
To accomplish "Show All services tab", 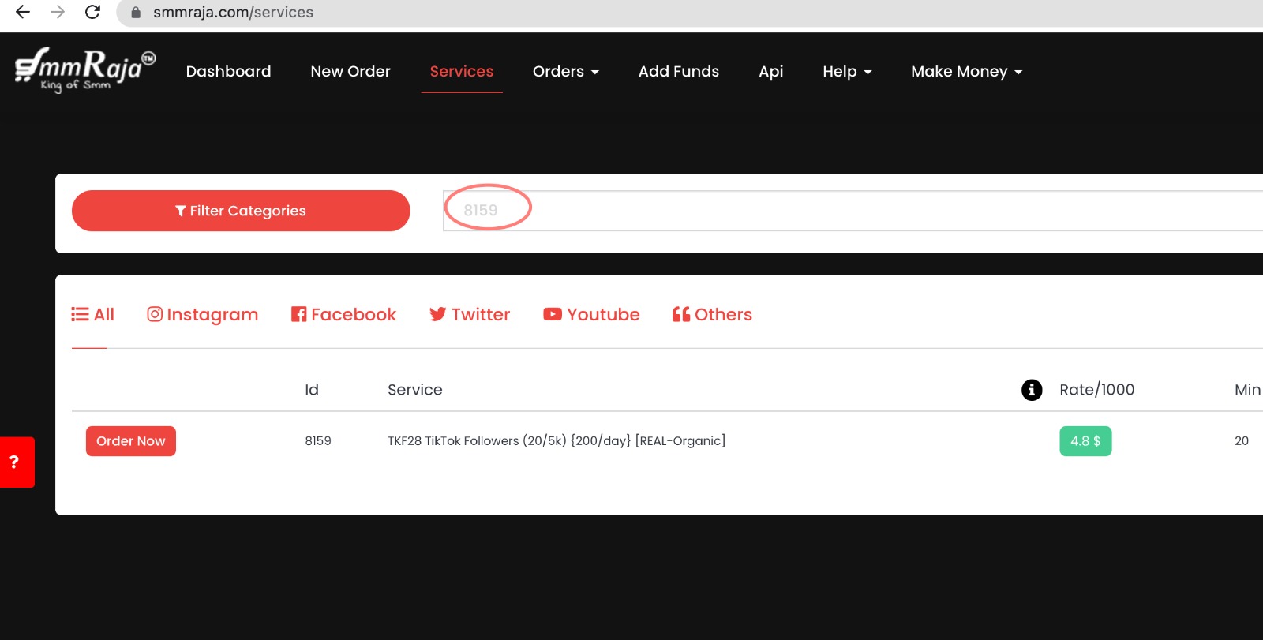I will point(93,314).
